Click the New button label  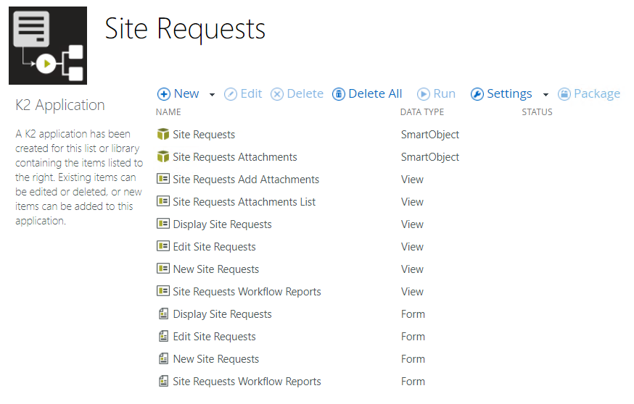(186, 93)
